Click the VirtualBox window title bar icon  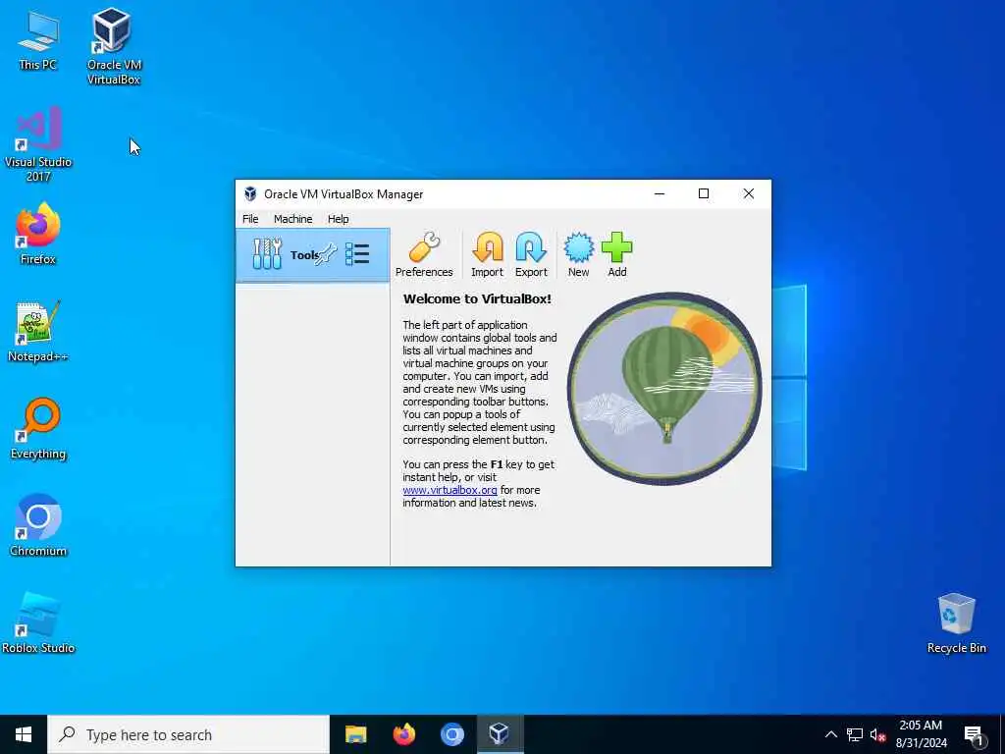point(250,193)
